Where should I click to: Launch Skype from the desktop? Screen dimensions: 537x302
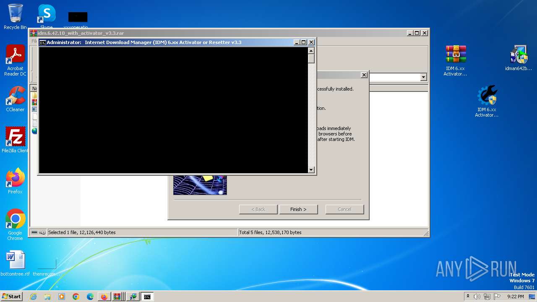point(46,16)
